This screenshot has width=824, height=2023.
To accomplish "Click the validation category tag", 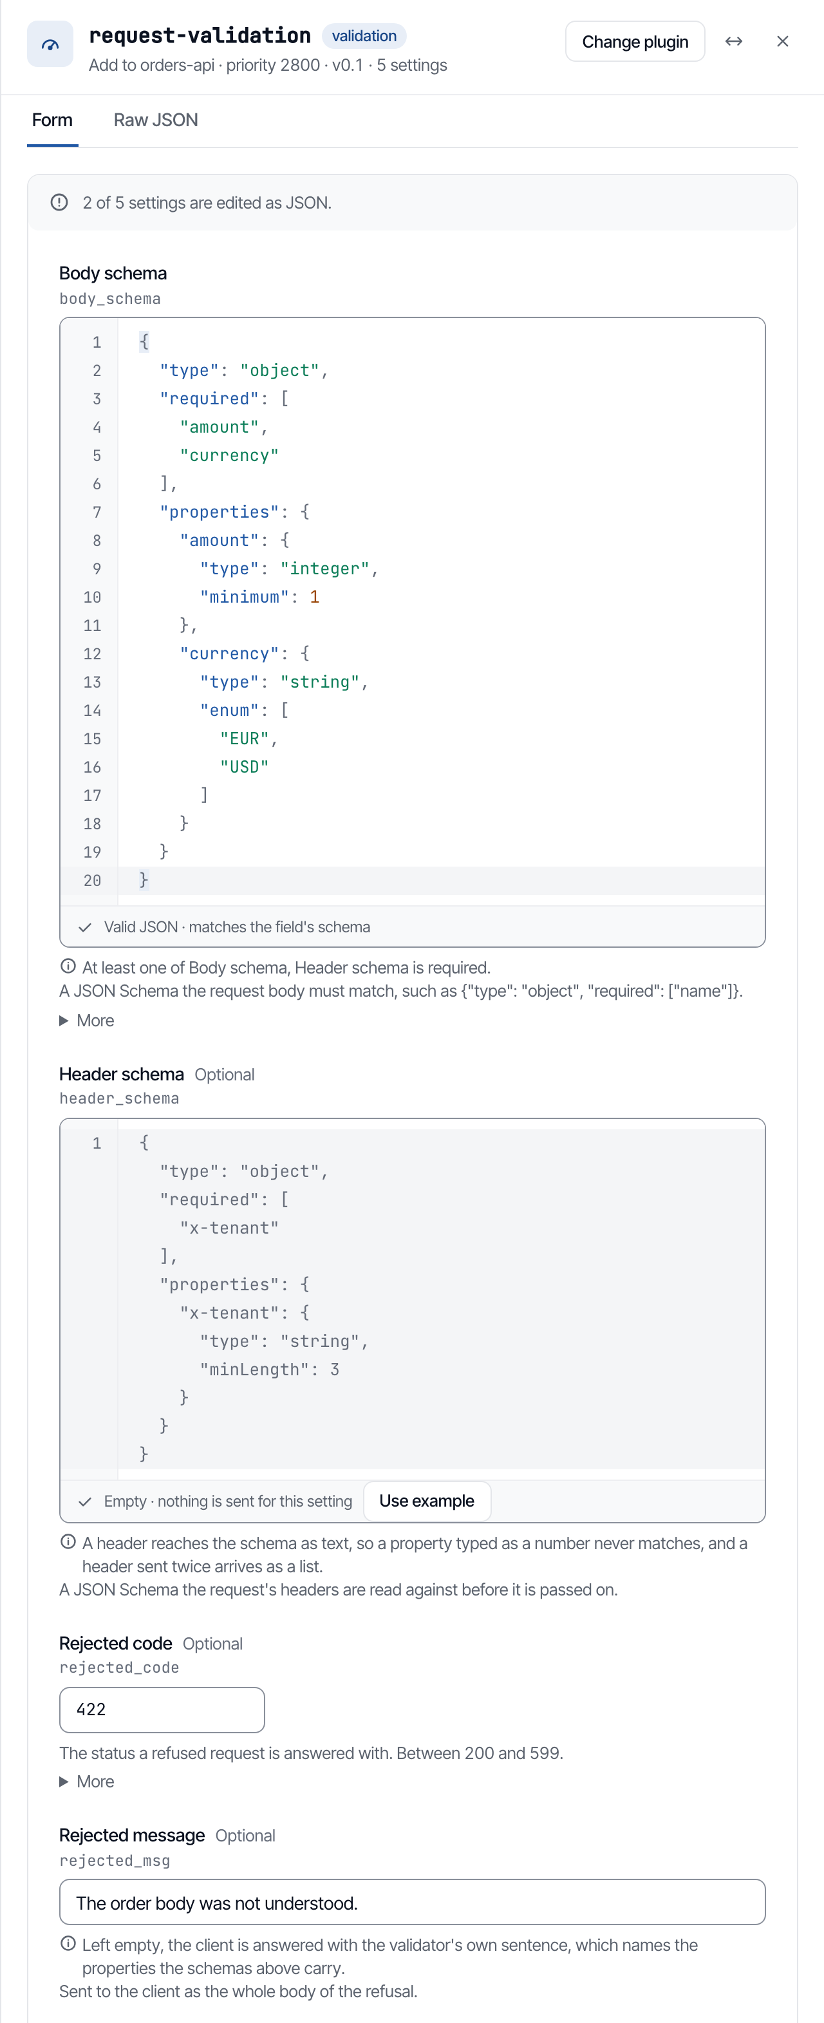I will coord(364,36).
